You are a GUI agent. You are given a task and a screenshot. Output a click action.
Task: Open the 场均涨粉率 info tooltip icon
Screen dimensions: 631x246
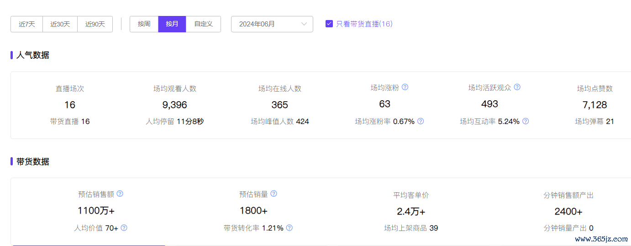pyautogui.click(x=421, y=121)
